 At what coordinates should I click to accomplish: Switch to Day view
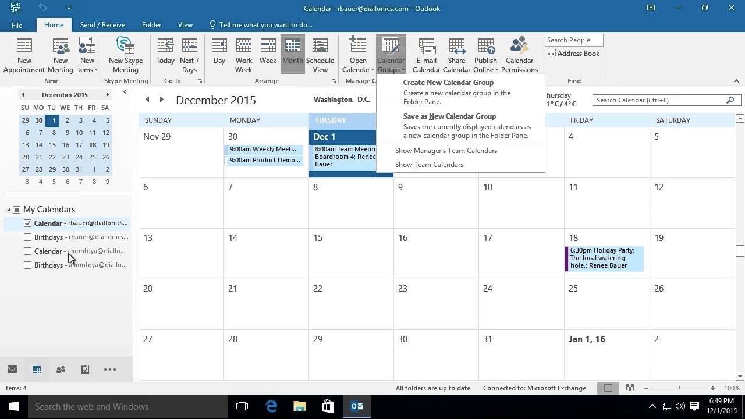[x=219, y=55]
